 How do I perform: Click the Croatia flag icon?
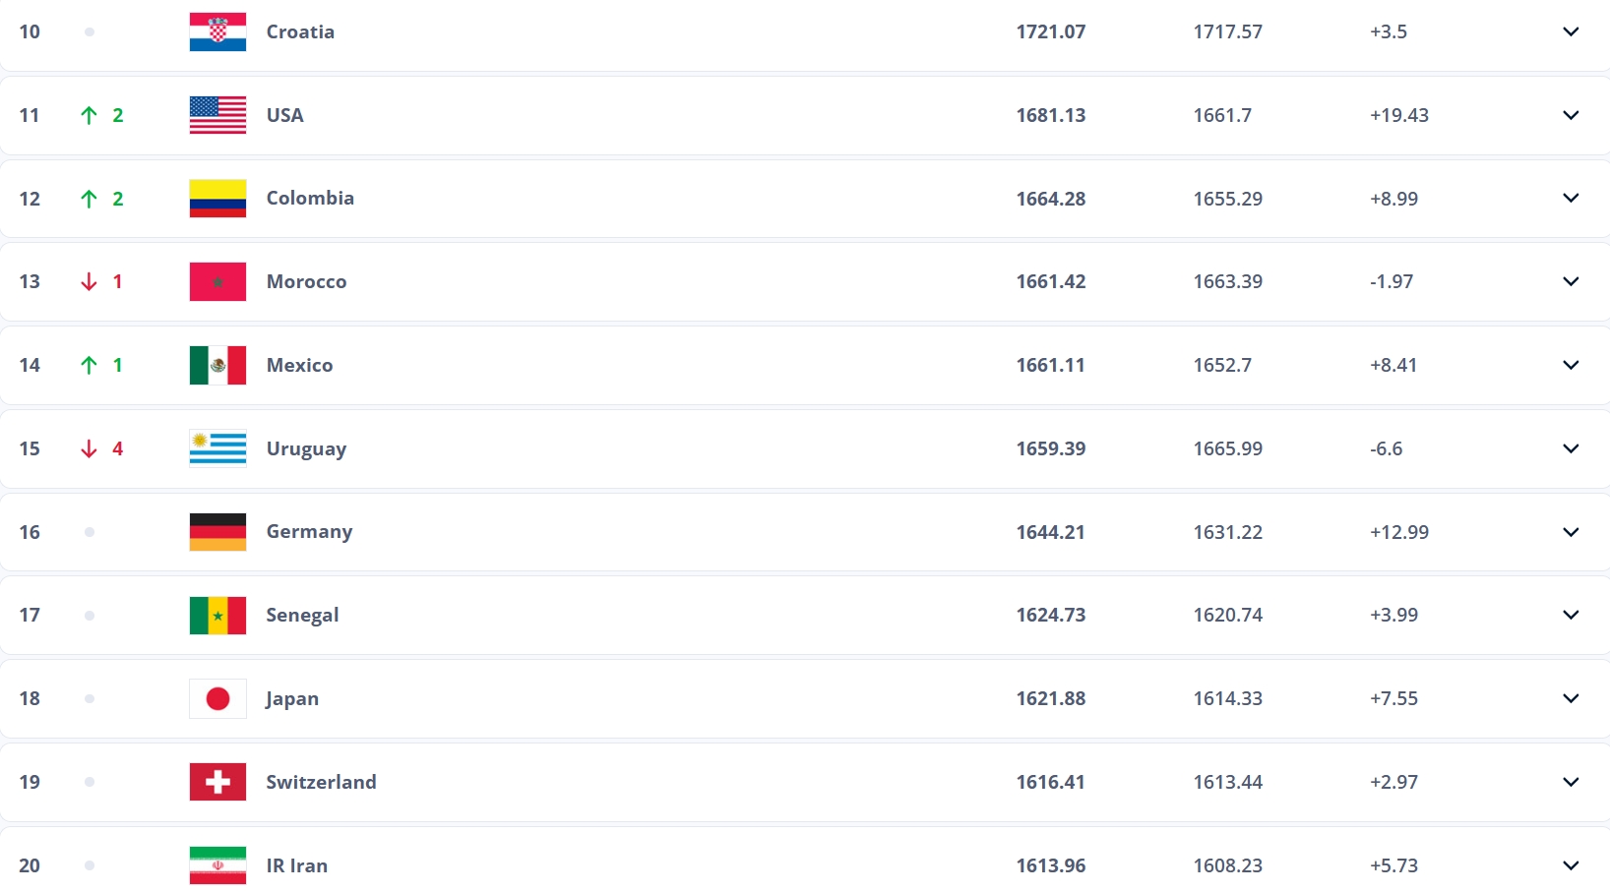[x=217, y=31]
